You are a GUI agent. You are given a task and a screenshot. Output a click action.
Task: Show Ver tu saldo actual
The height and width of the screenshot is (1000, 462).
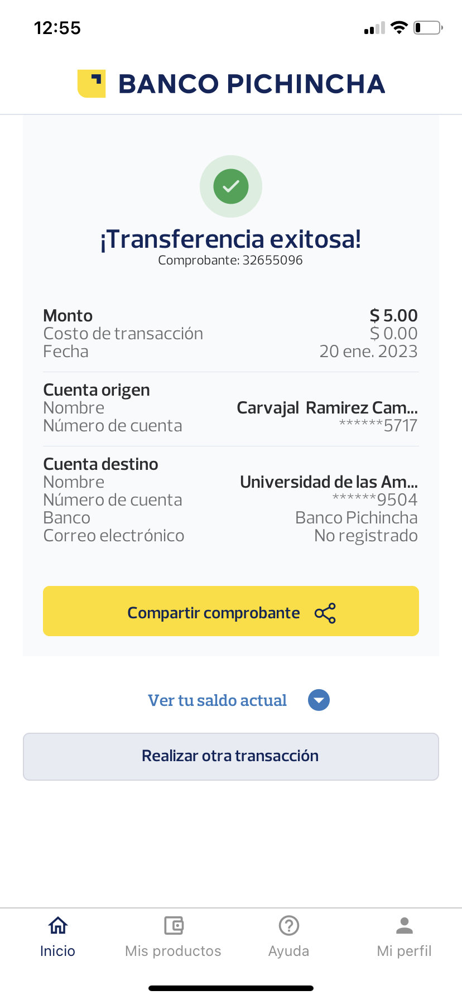217,700
